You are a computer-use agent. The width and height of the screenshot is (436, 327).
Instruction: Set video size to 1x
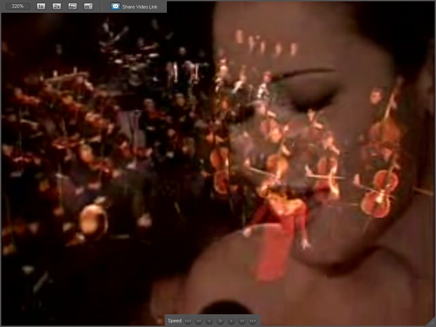pos(41,6)
